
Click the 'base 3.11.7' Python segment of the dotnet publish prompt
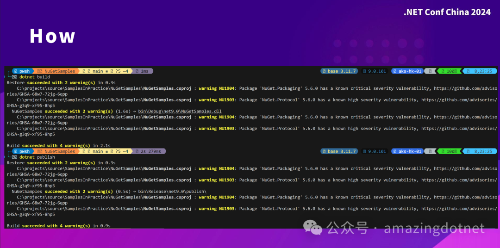(339, 151)
